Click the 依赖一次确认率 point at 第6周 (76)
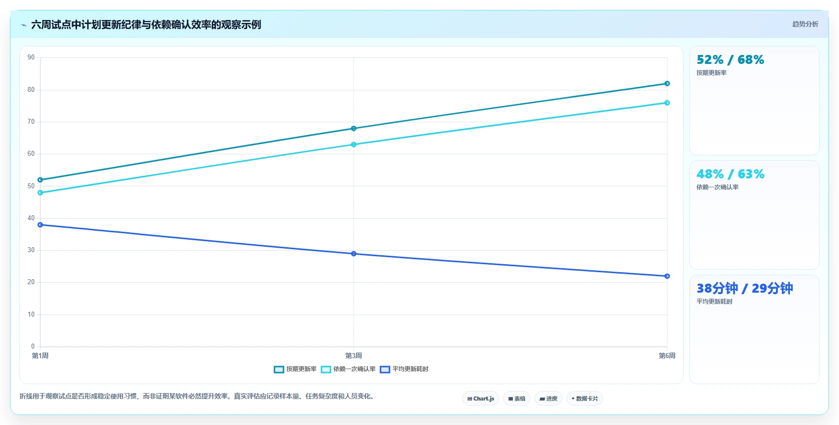This screenshot has height=425, width=839. click(x=667, y=103)
